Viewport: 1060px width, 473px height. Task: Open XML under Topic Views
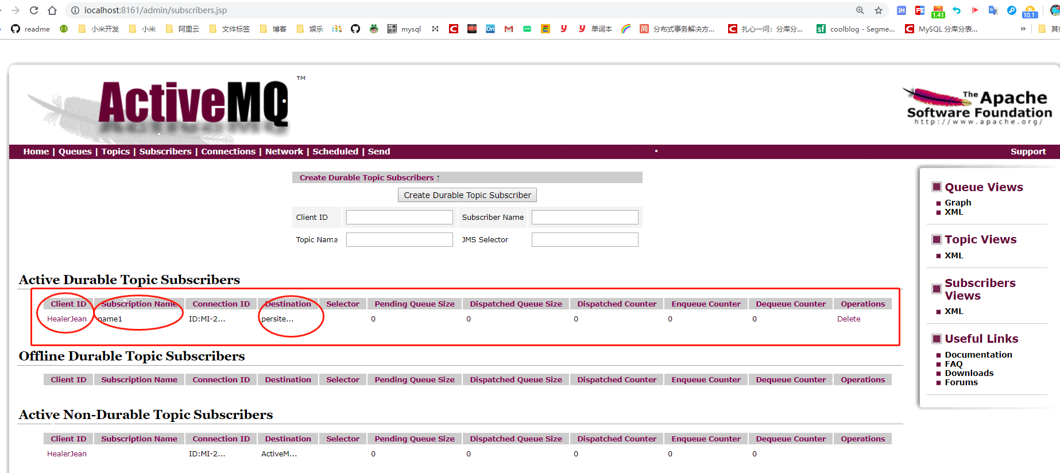pyautogui.click(x=954, y=255)
